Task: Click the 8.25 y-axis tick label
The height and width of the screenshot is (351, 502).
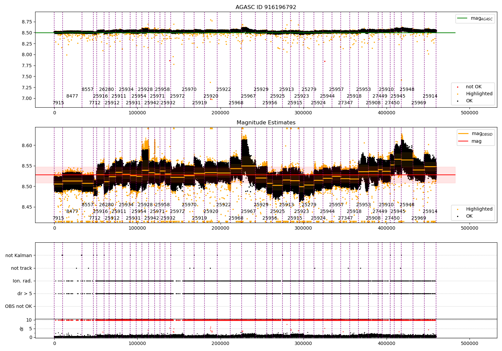Action: [27, 43]
